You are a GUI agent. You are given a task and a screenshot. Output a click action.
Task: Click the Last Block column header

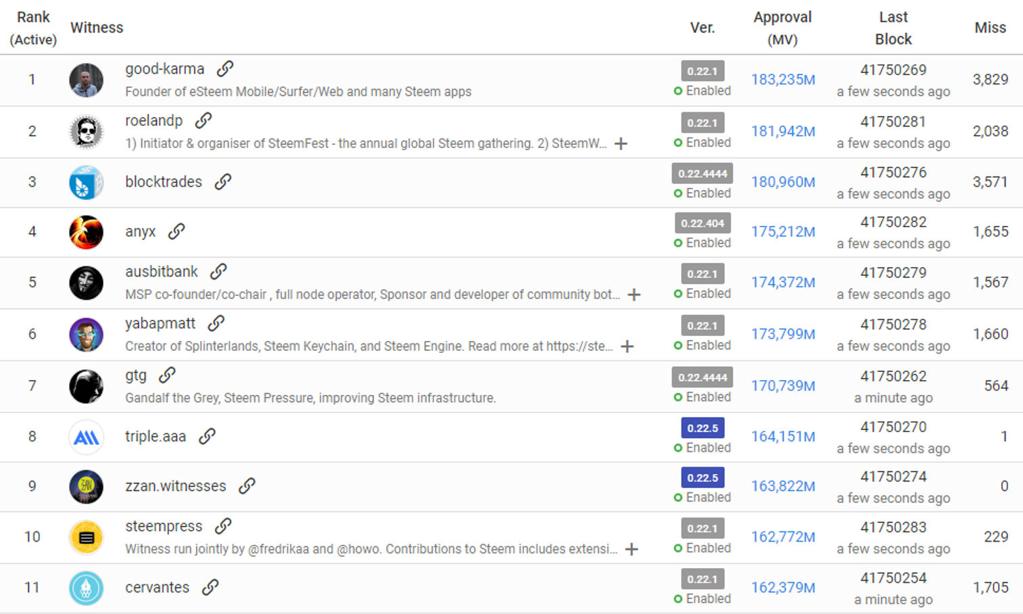893,28
